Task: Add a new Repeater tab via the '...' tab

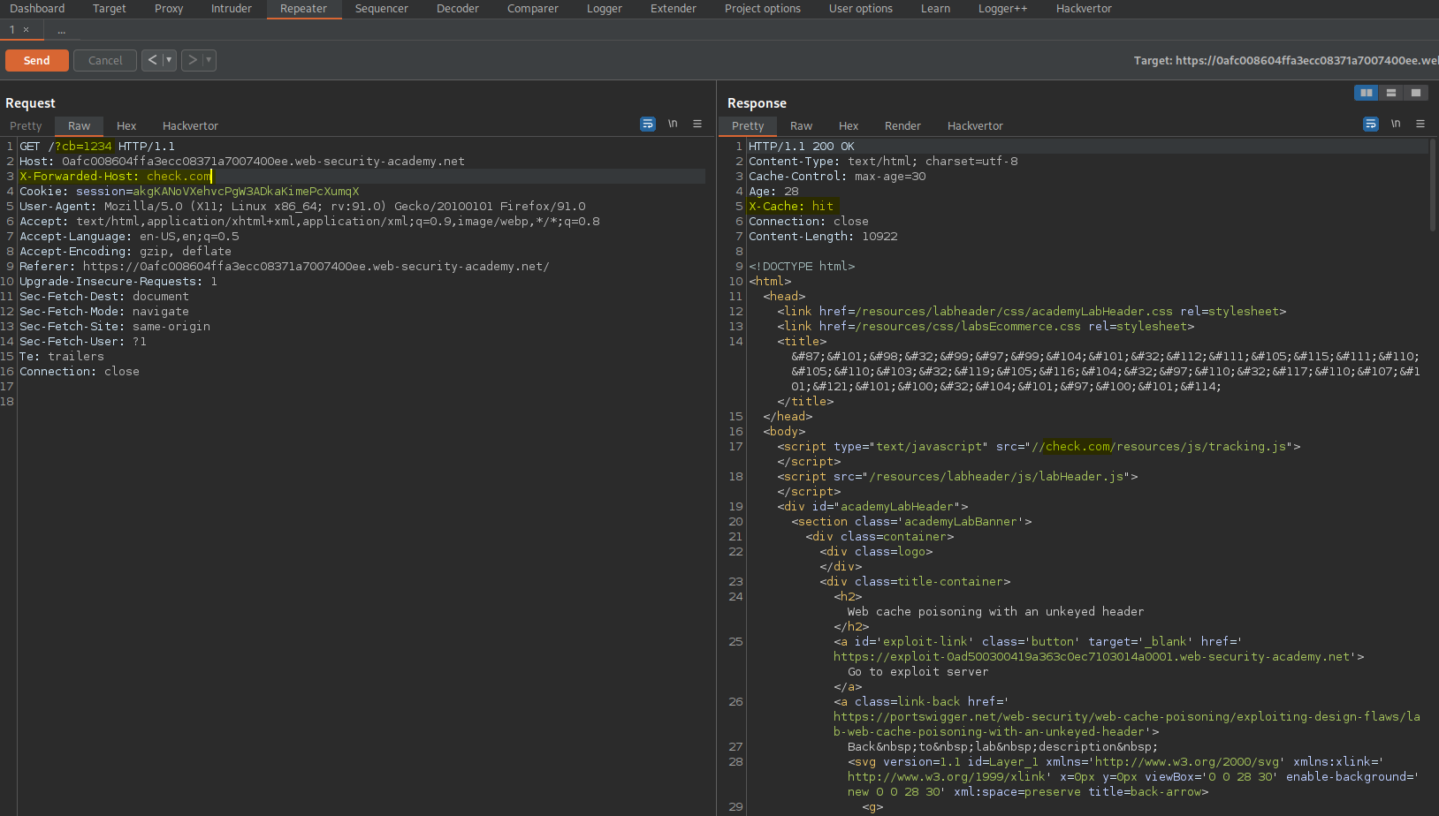Action: point(61,30)
